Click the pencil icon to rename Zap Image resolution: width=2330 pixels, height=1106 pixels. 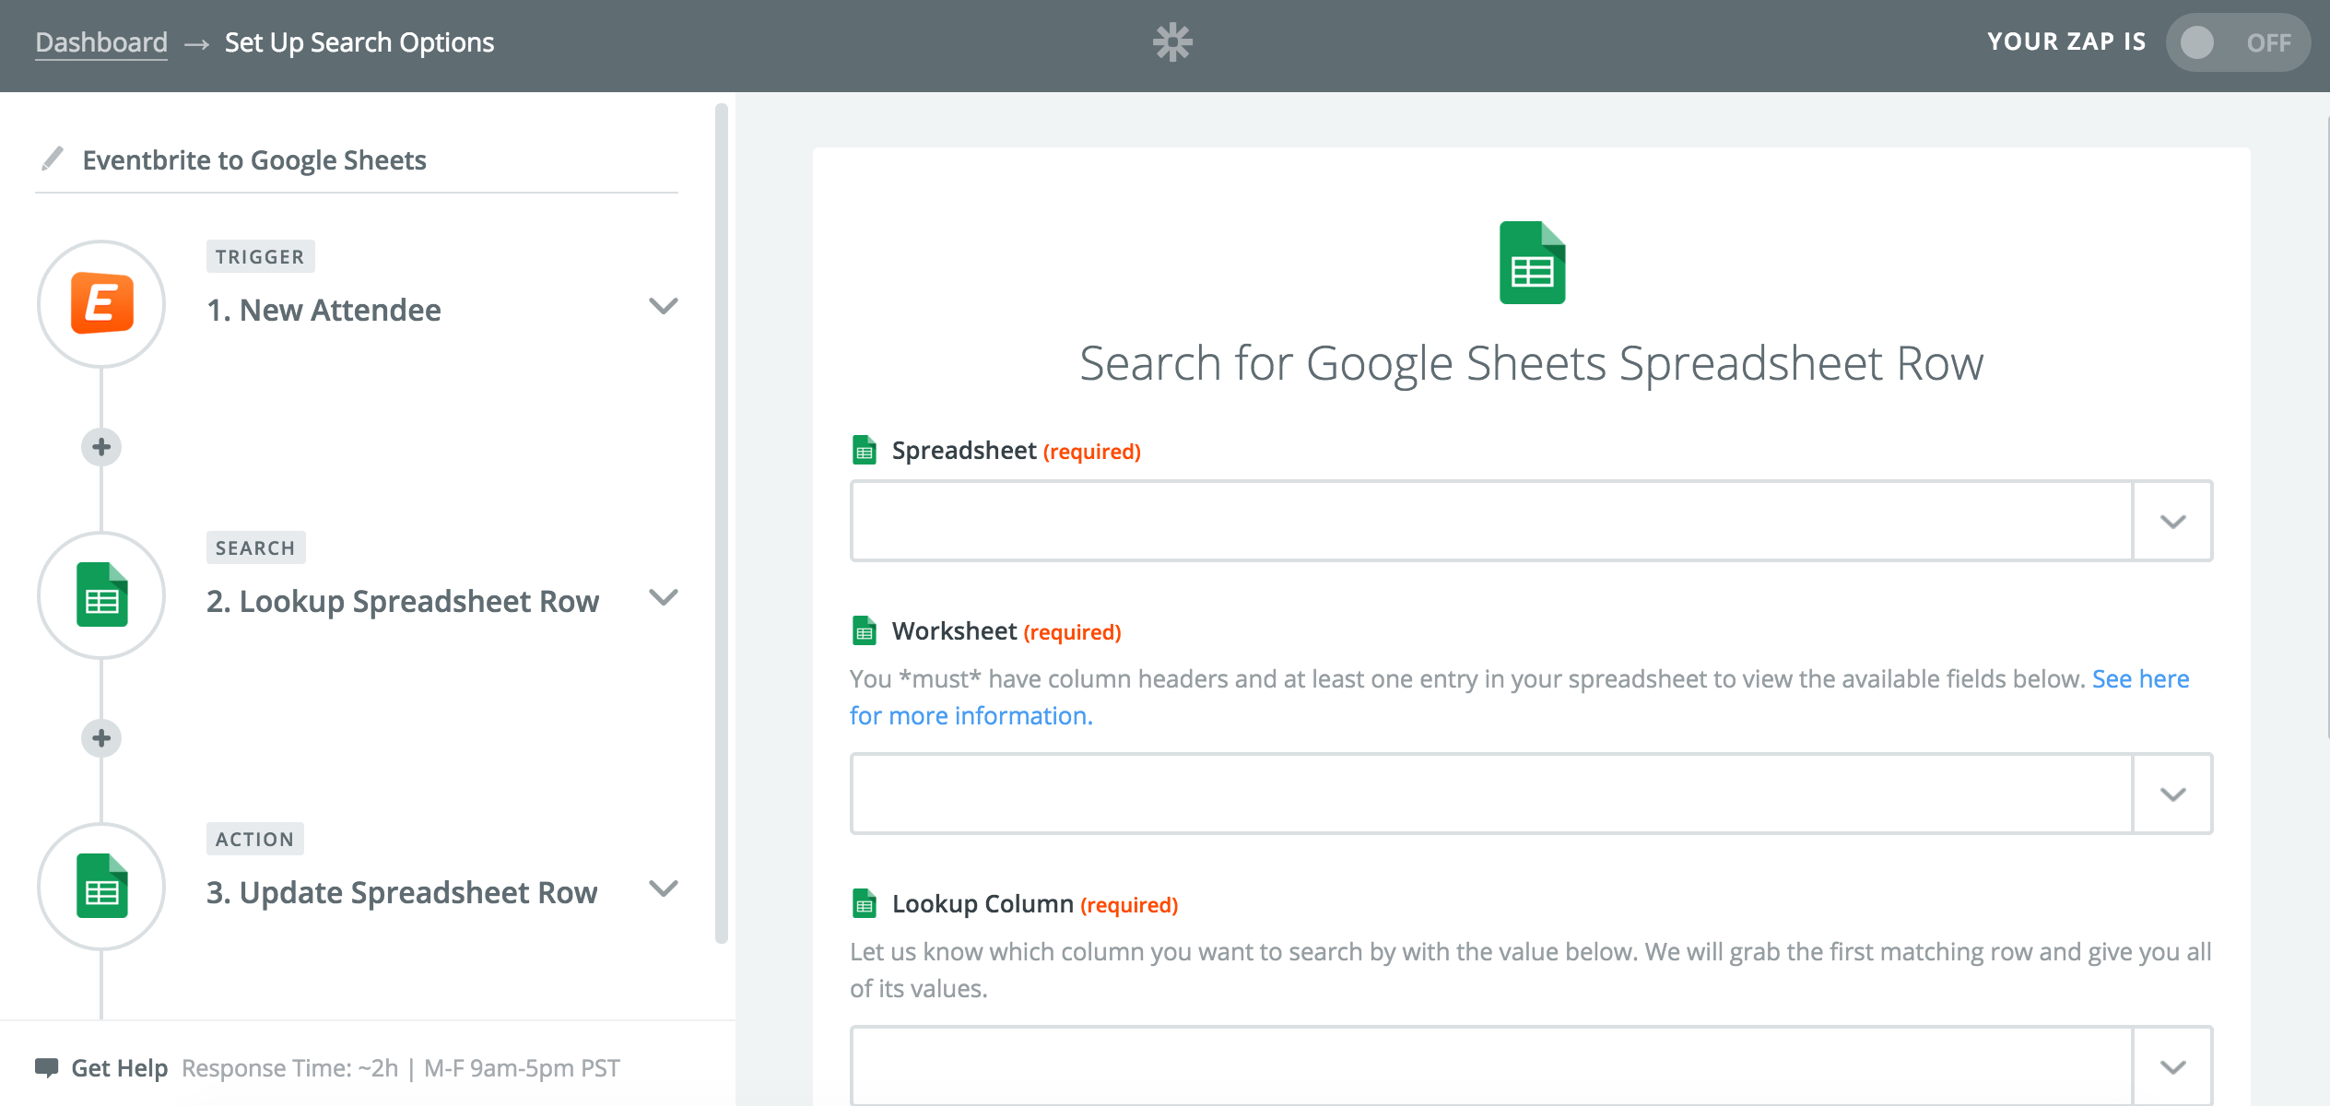pyautogui.click(x=53, y=159)
